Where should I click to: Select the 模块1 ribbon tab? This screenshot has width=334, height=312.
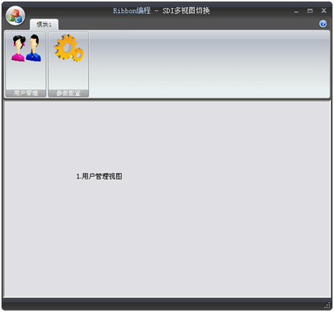coord(44,25)
